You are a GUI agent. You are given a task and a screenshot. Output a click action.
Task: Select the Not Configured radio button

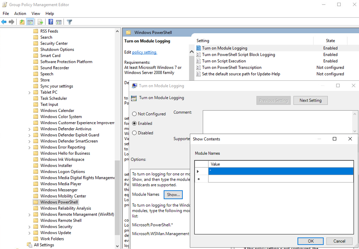coord(135,114)
